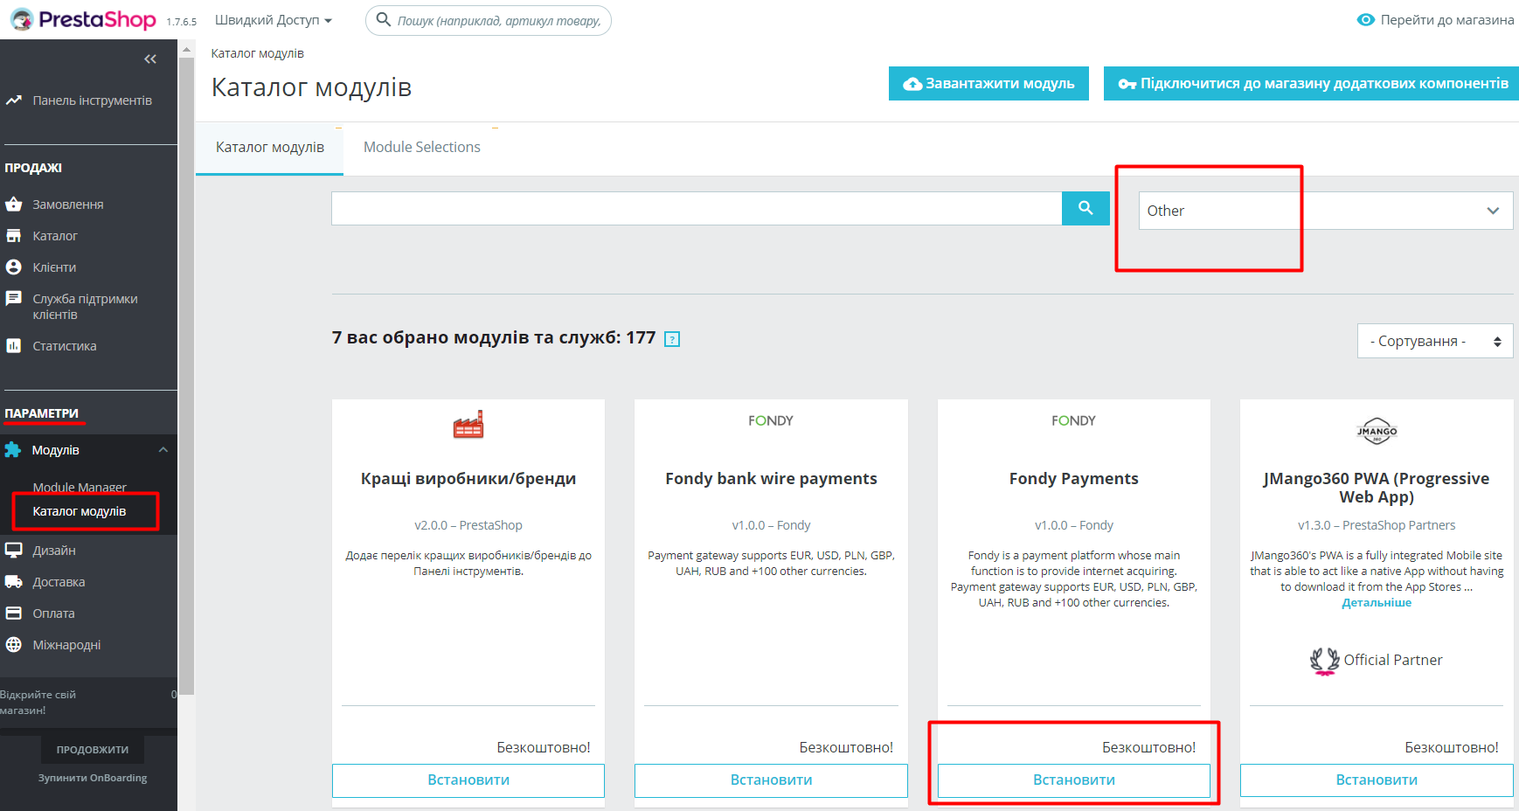Click the delivery truck icon

(13, 582)
